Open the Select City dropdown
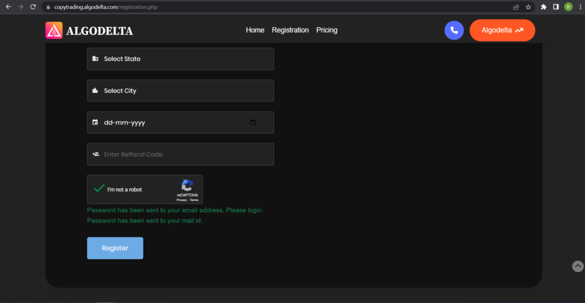The image size is (585, 303). click(x=180, y=91)
